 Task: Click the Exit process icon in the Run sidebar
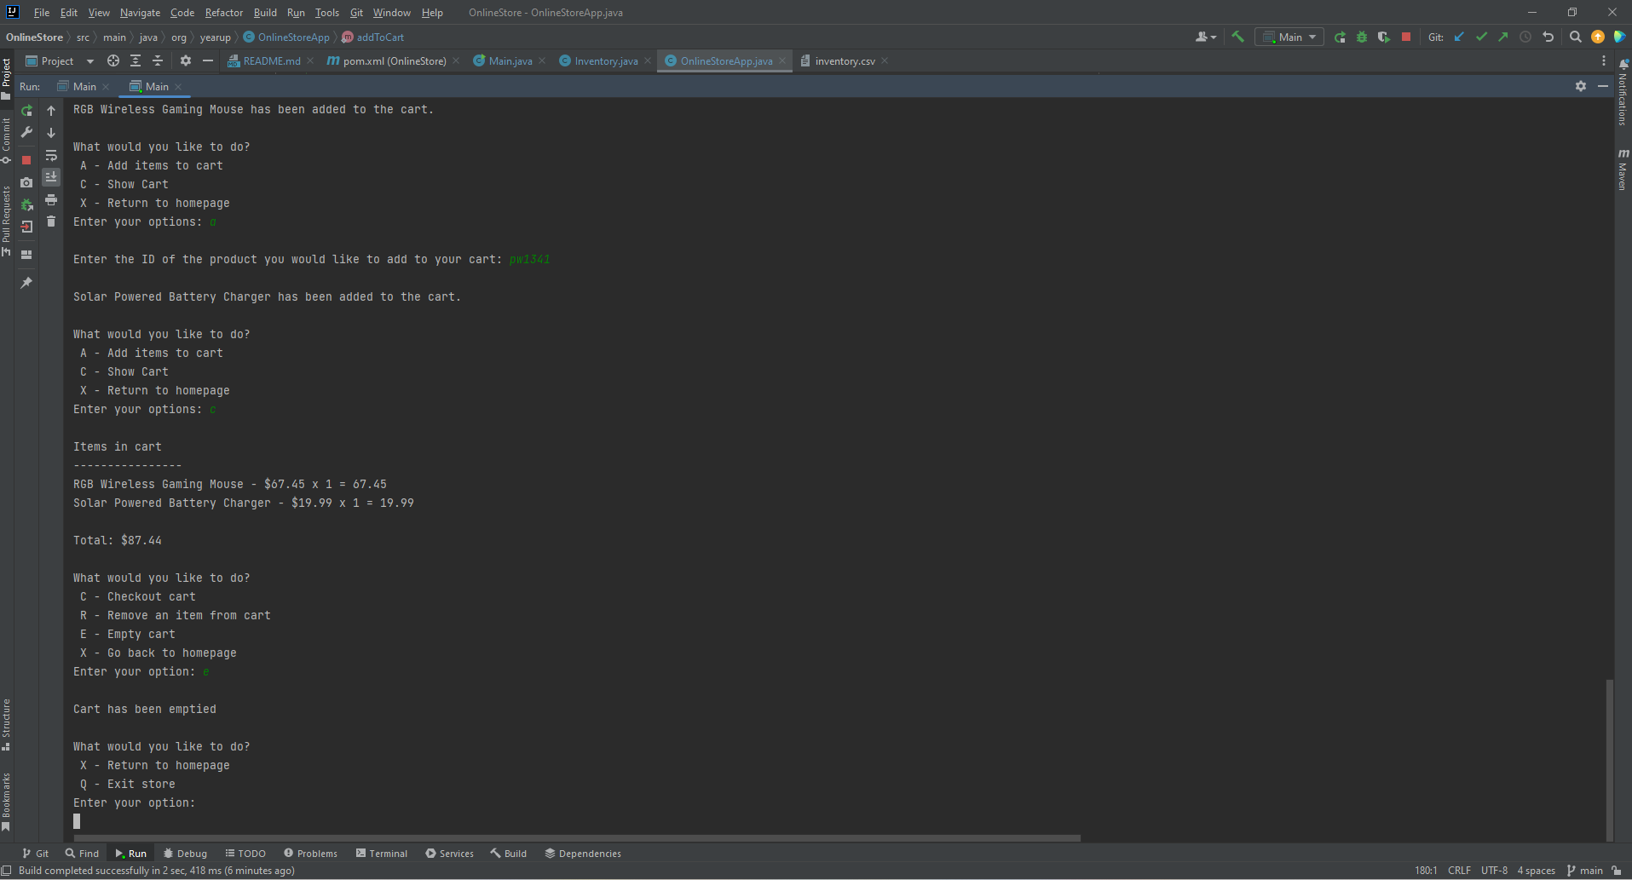(x=26, y=227)
